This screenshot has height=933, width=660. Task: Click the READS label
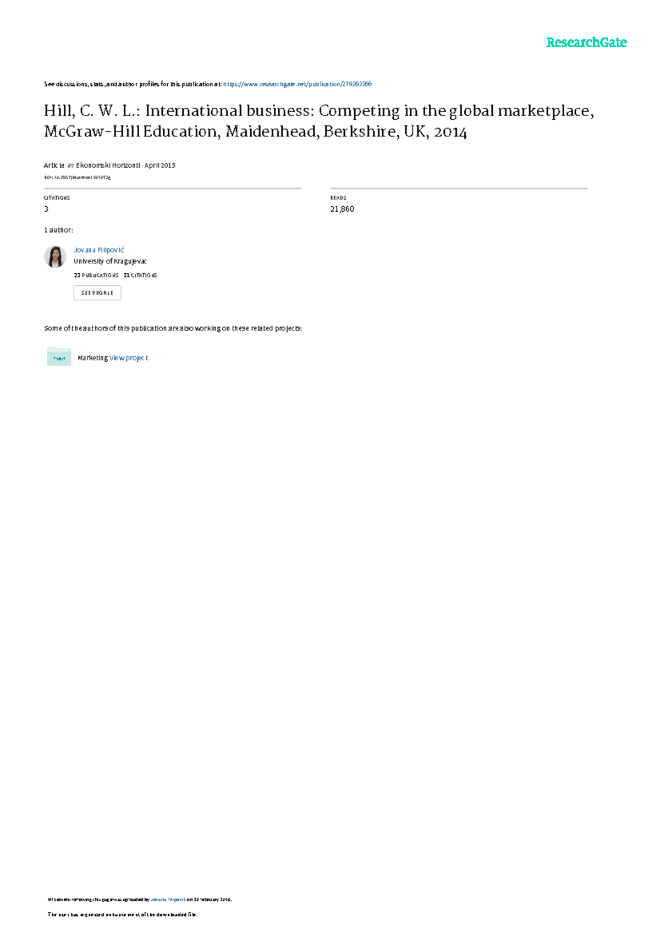[x=338, y=198]
